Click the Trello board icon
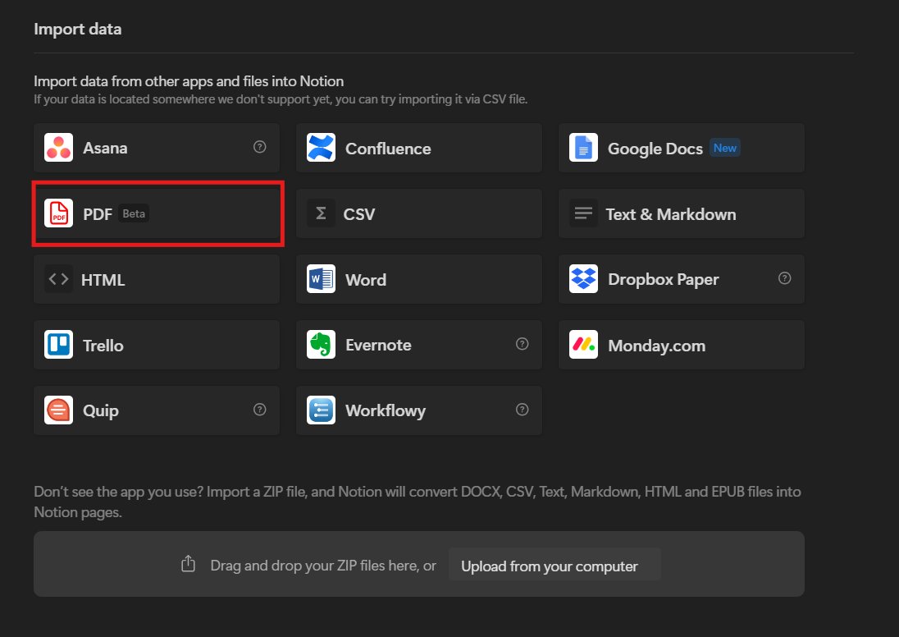 pos(58,344)
